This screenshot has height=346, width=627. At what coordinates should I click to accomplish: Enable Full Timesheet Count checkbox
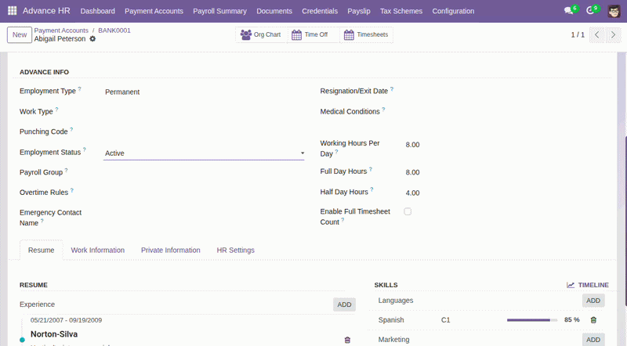pos(408,211)
